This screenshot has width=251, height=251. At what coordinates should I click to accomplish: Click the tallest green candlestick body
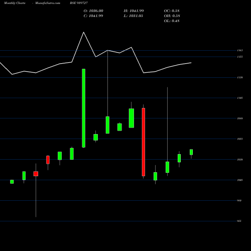[x=83, y=108]
